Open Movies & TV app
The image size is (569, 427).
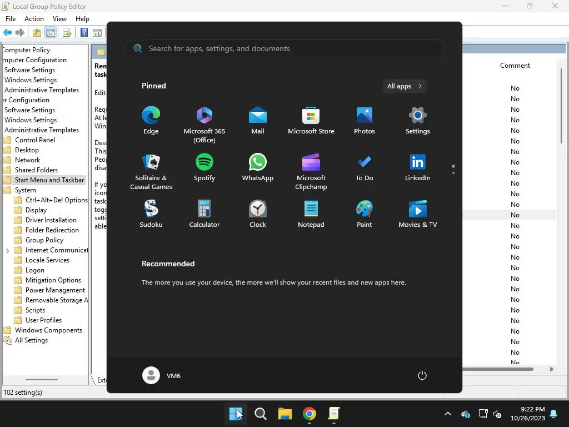click(418, 214)
